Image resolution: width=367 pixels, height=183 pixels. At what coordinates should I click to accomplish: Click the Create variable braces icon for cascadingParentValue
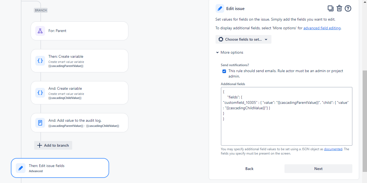click(x=40, y=61)
